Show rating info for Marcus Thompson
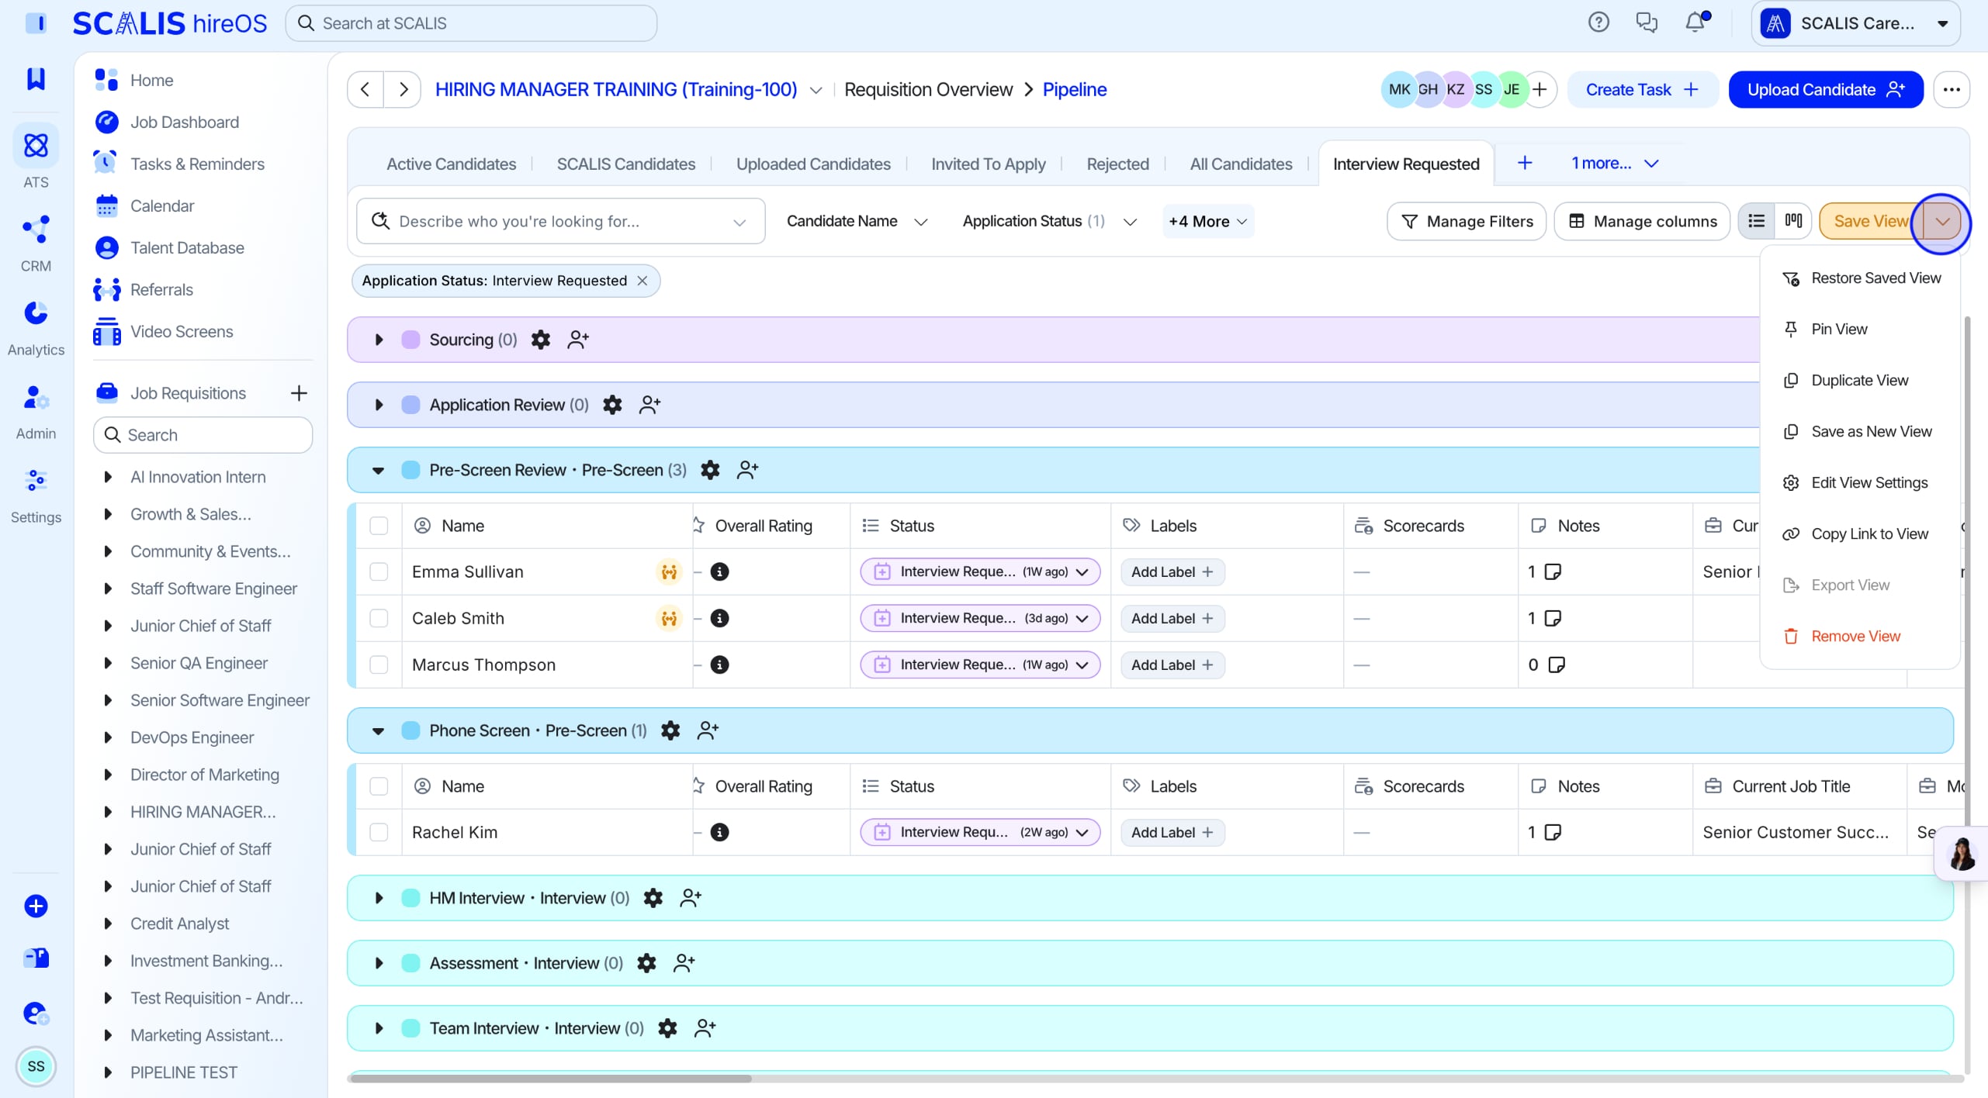 720,665
